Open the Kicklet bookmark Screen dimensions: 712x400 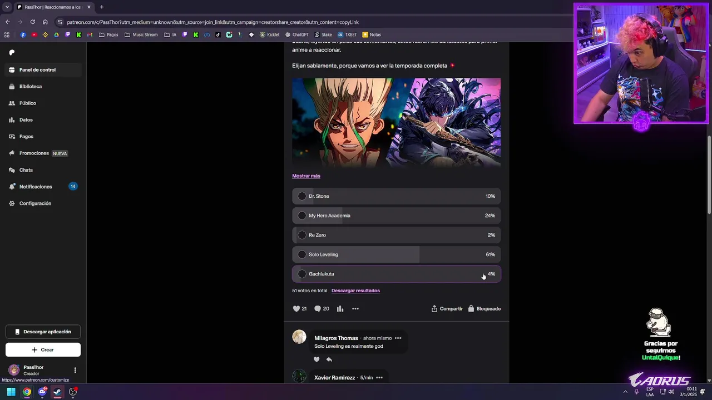tap(270, 34)
